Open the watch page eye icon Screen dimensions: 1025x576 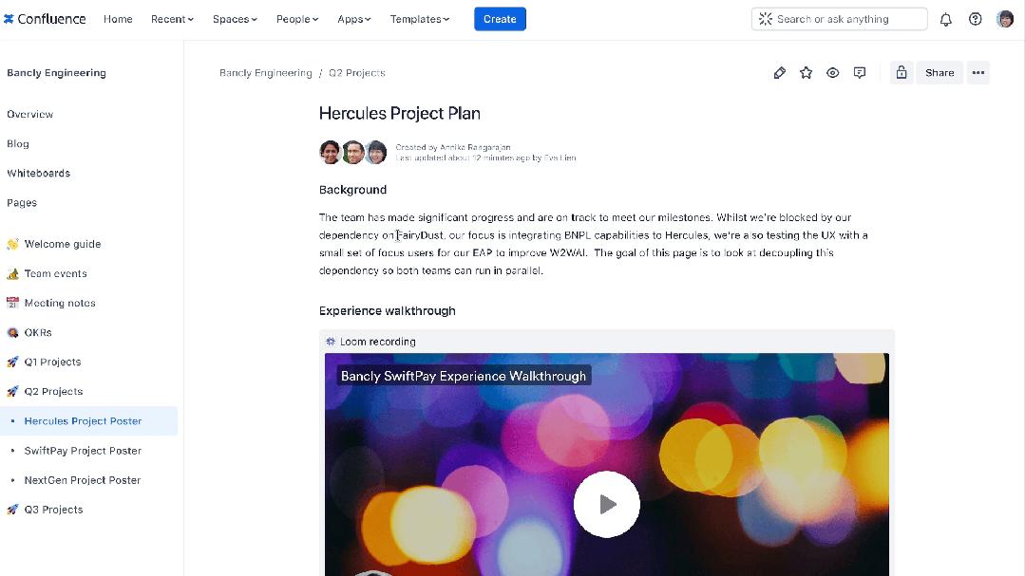[832, 72]
